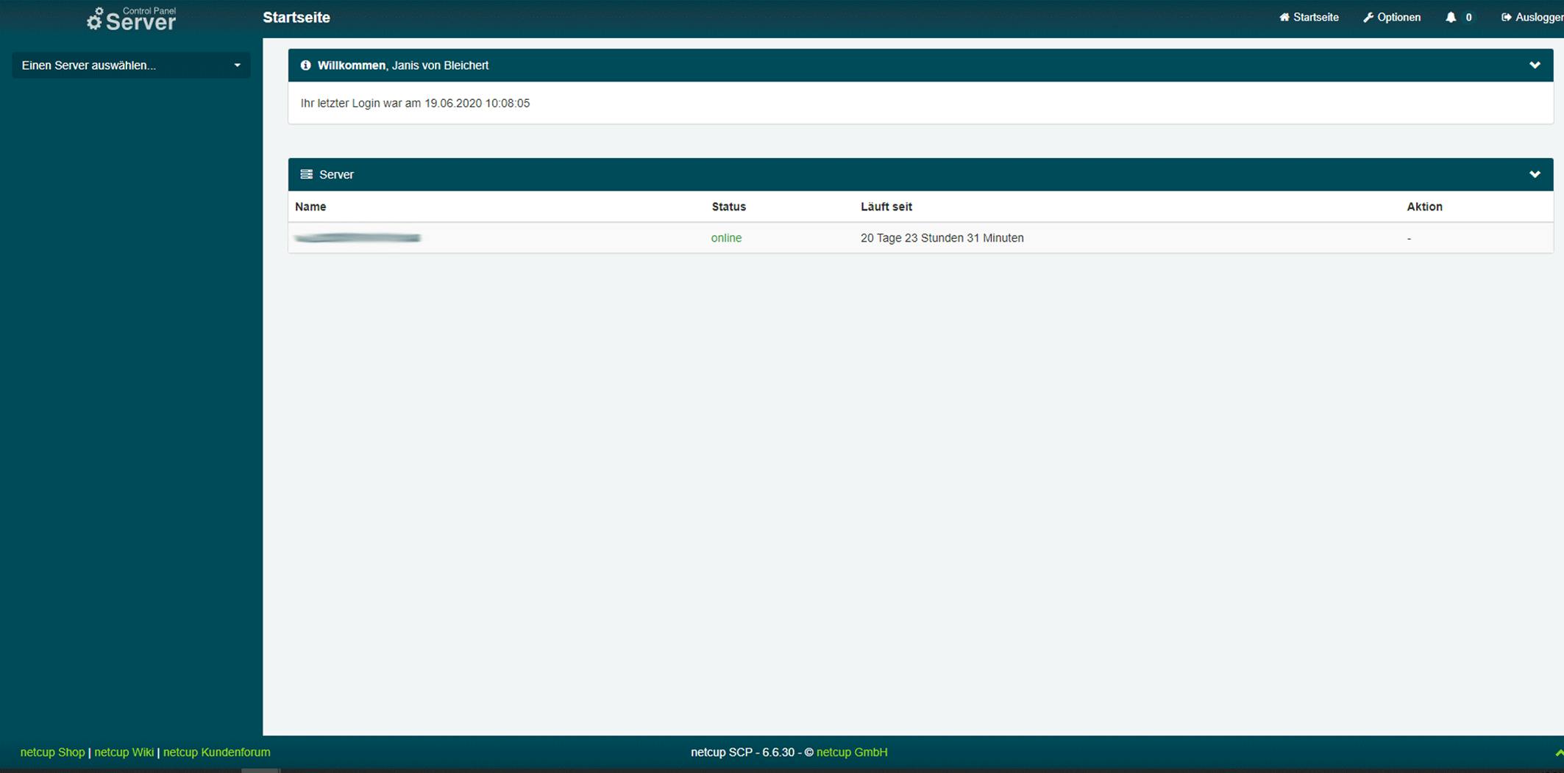Click the info icon in the Willkommen header
1564x773 pixels.
[x=305, y=65]
